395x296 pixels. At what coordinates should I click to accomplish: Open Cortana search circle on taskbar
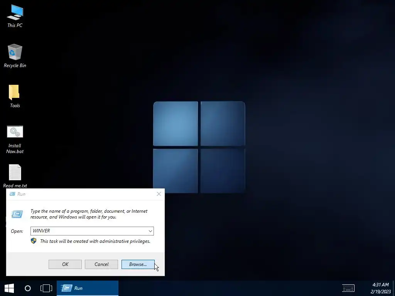point(28,288)
